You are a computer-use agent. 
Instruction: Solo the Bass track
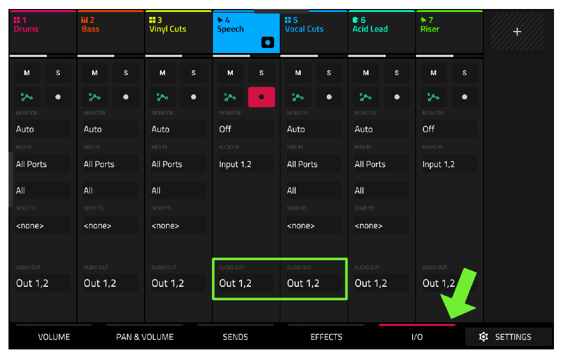point(125,73)
